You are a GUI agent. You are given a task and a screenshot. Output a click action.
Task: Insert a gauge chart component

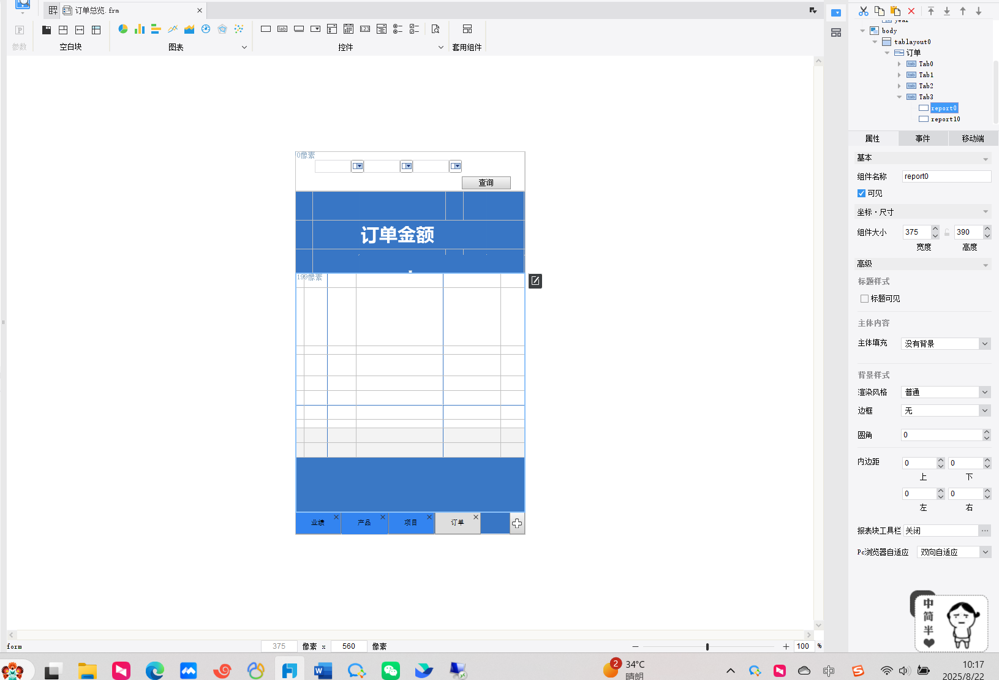206,29
